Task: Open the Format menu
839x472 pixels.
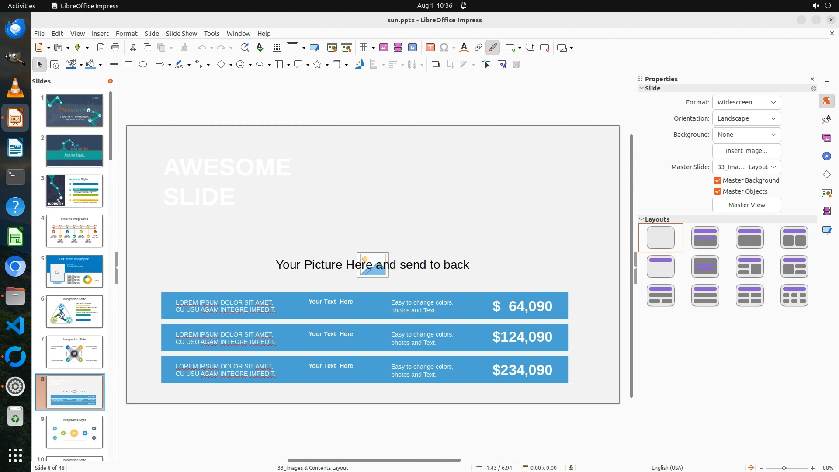Action: pyautogui.click(x=126, y=34)
